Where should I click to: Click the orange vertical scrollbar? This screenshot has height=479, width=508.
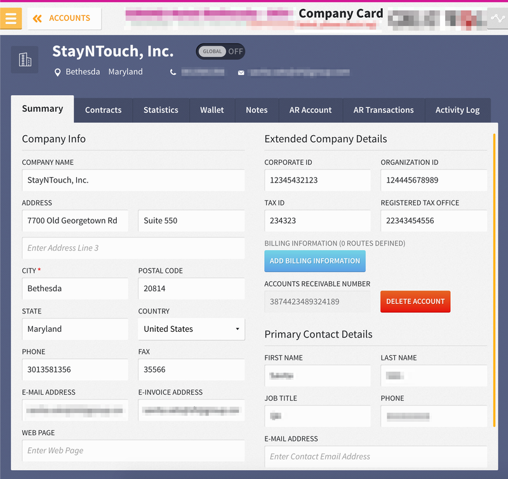coord(494,280)
